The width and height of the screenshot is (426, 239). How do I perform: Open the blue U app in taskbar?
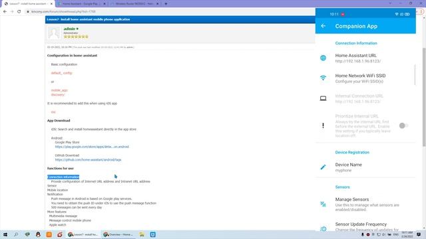click(x=152, y=234)
